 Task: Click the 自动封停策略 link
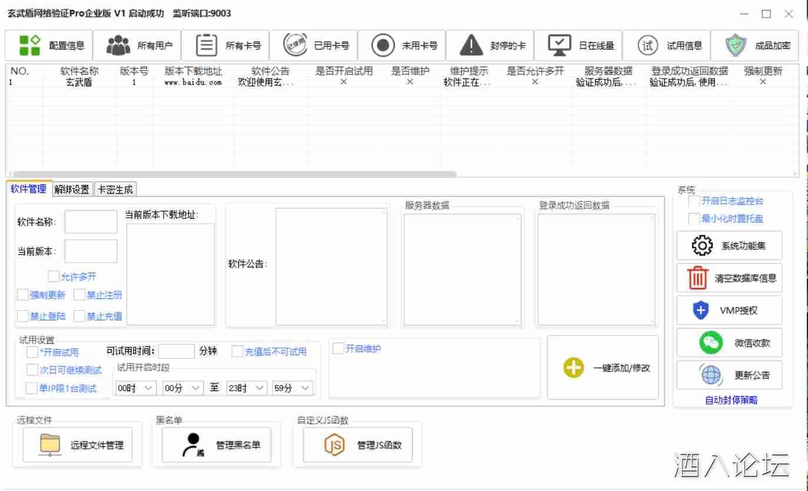point(731,400)
